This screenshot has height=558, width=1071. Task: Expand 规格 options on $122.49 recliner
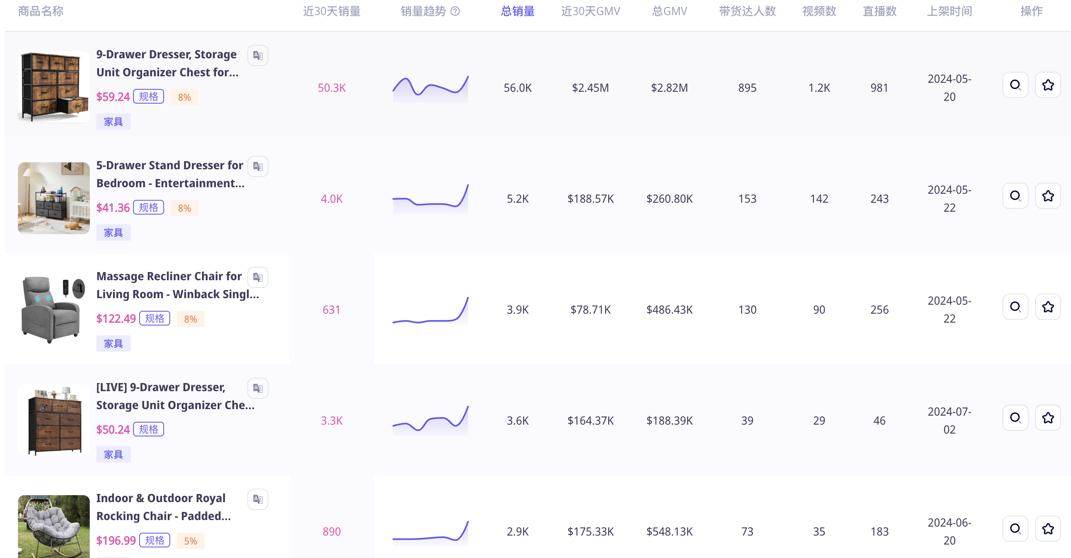coord(154,318)
